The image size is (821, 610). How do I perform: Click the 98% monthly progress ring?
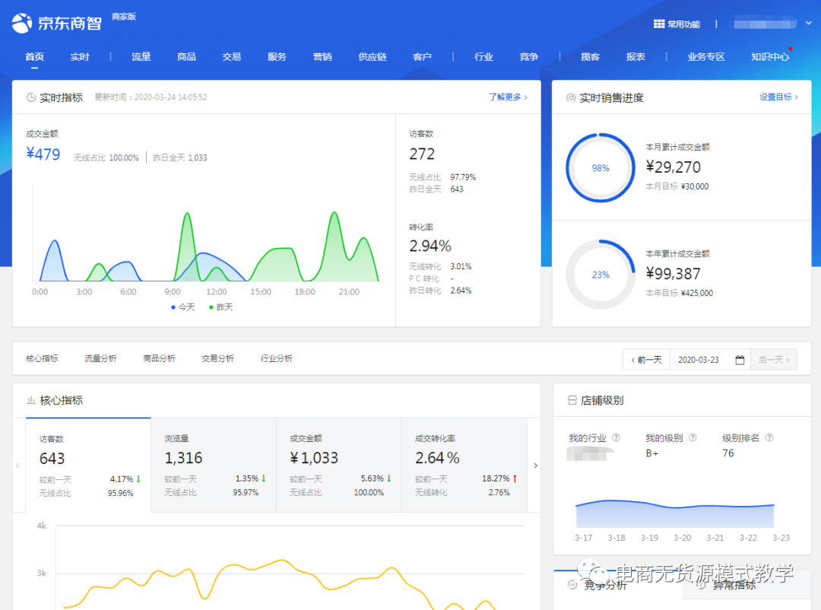(x=601, y=167)
